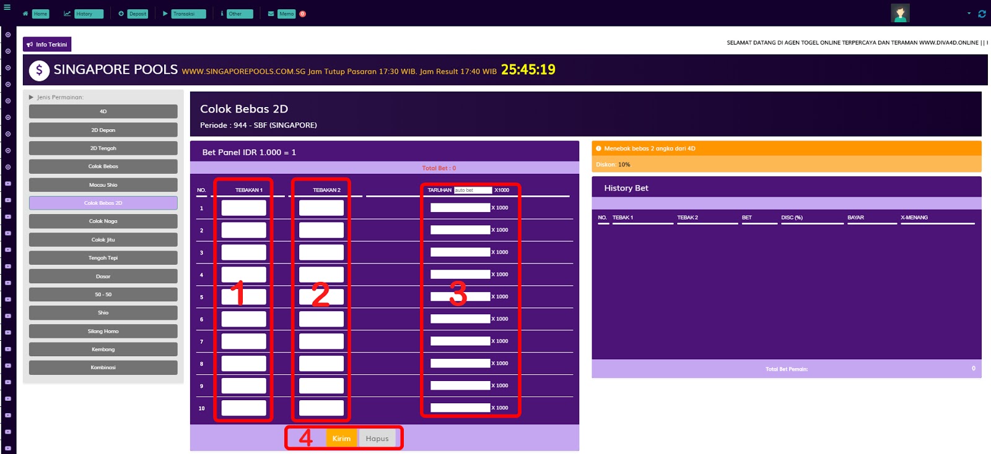This screenshot has width=991, height=454.
Task: Click the Total Bet Pemain label
Action: tap(787, 369)
